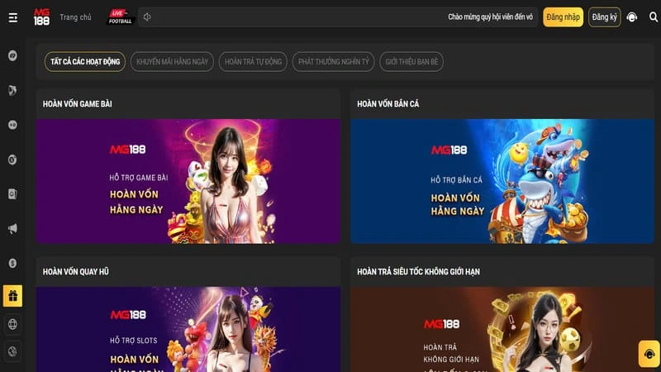Screen dimensions: 661x372
Task: Go to Trang chủ
Action: point(75,17)
